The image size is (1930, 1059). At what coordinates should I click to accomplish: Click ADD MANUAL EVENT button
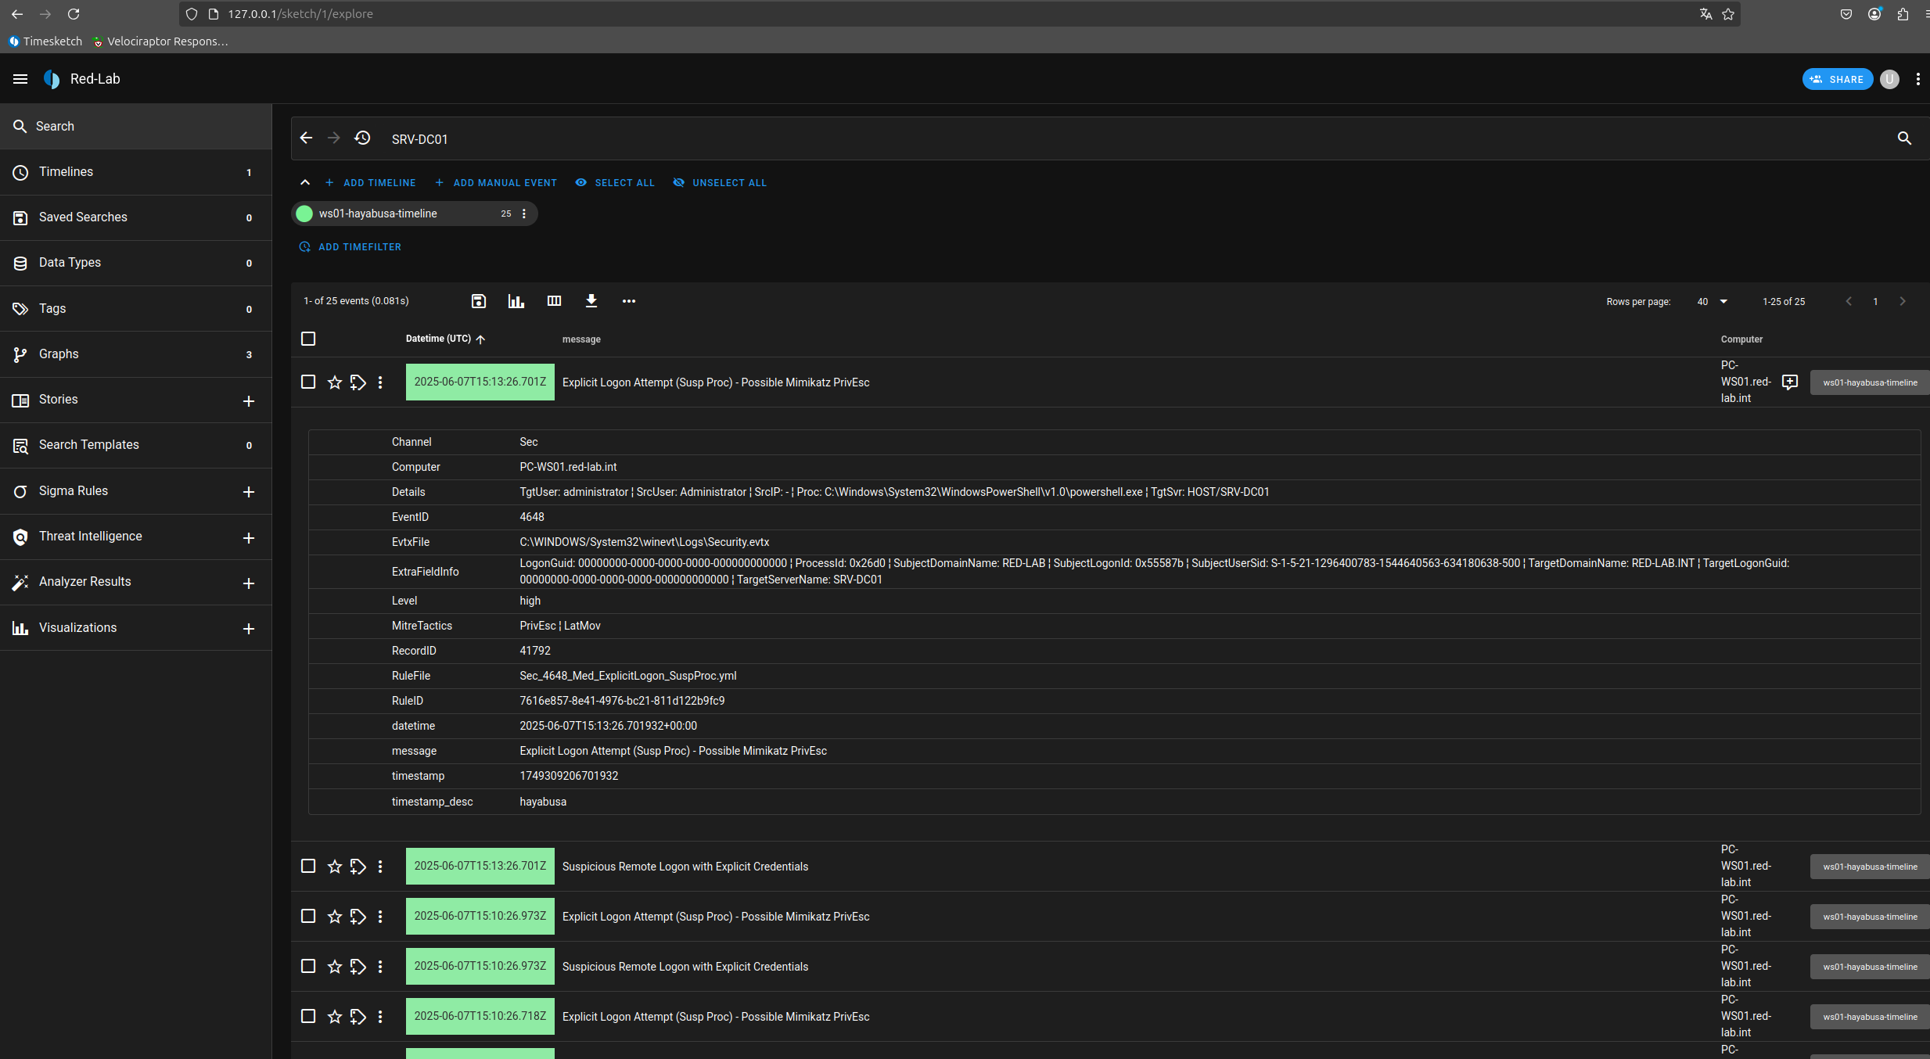(496, 182)
